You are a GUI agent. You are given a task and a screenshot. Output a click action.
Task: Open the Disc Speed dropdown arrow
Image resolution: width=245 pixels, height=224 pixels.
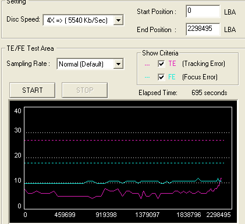tap(118, 20)
